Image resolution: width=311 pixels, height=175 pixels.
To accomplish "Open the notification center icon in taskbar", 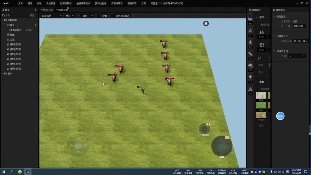I will (x=306, y=172).
